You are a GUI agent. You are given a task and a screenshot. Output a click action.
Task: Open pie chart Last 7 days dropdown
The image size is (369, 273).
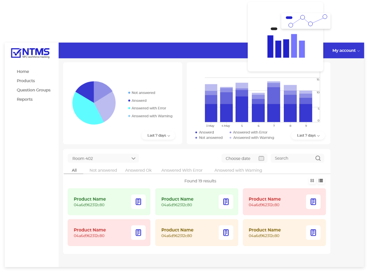(x=159, y=136)
